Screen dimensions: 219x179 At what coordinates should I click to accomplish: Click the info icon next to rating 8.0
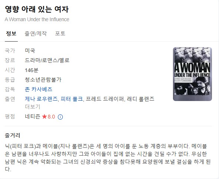point(60,117)
